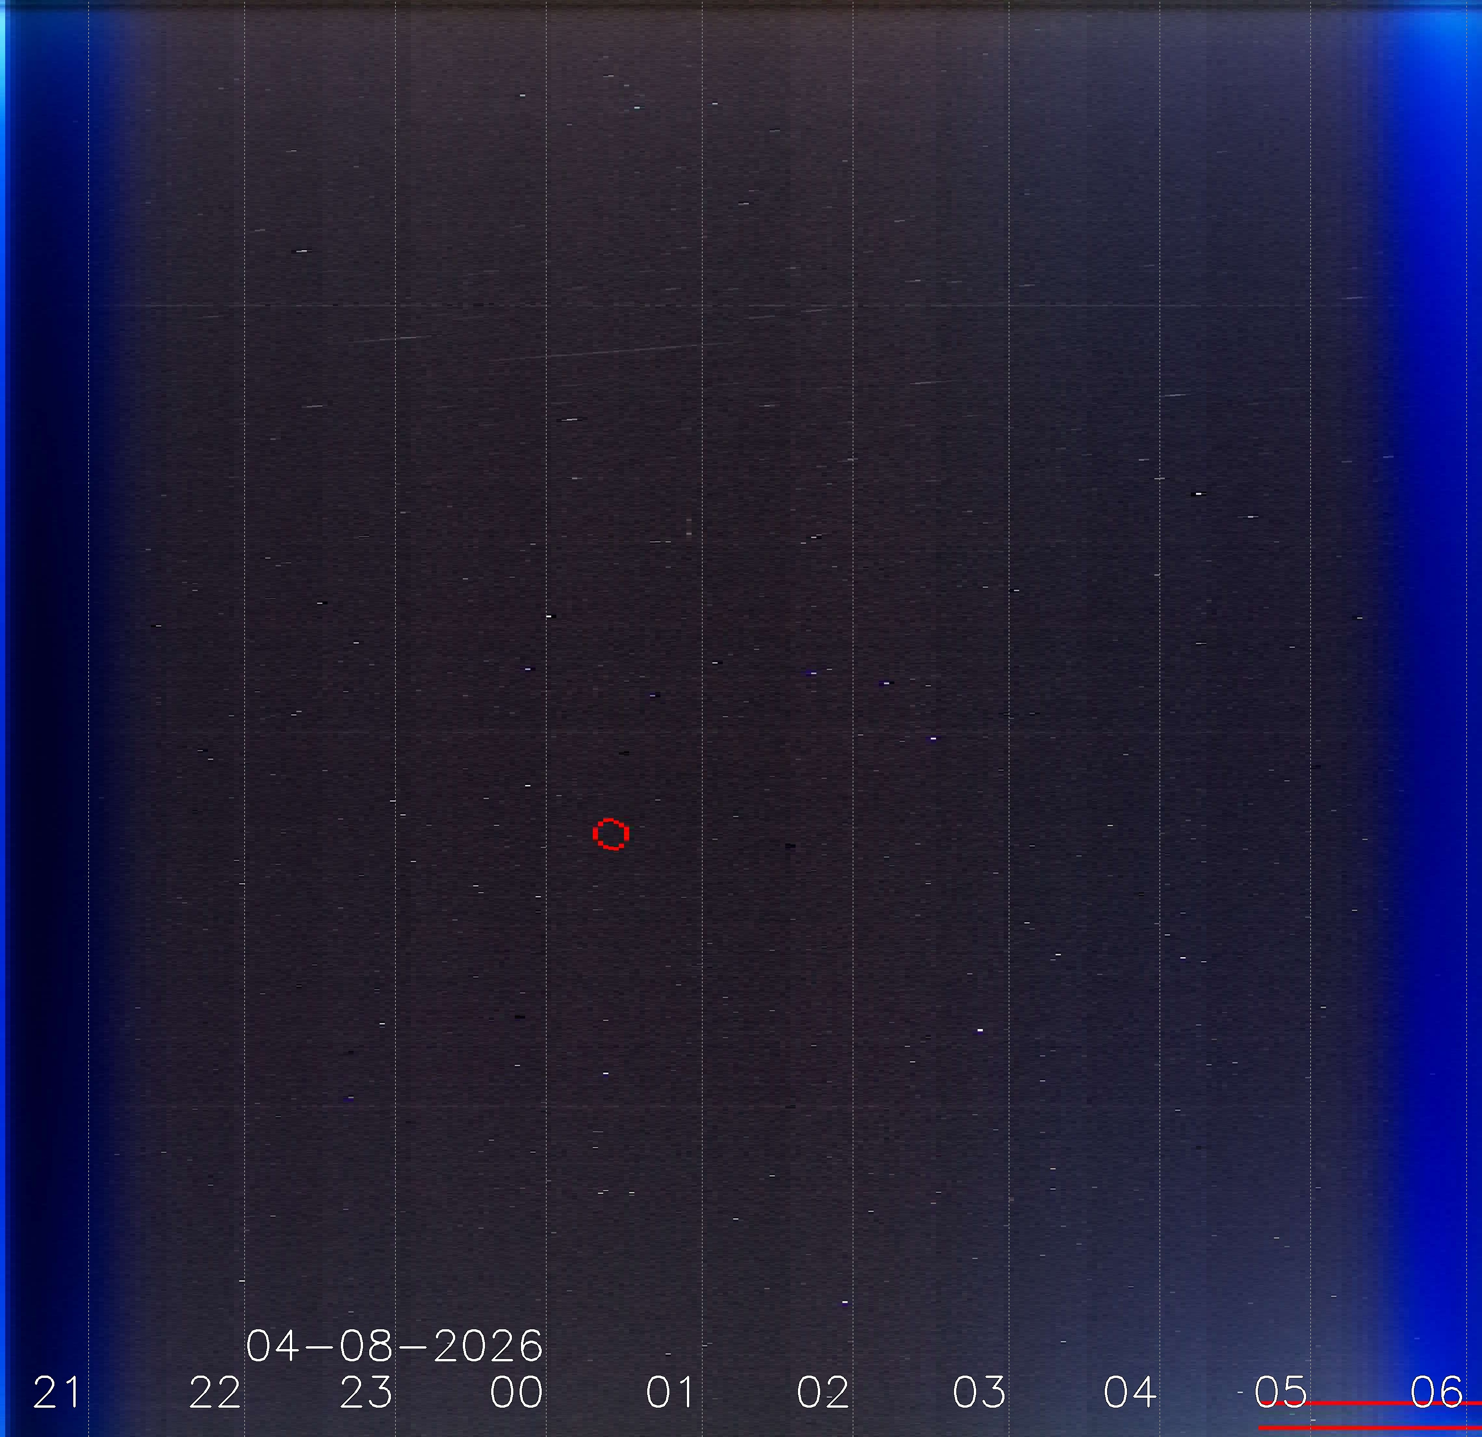Click the date text 04-08-2026

394,1346
